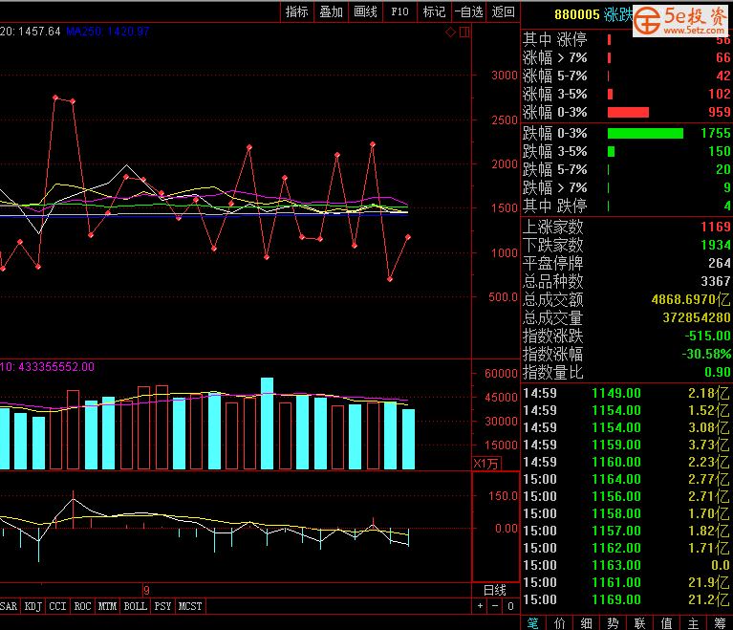
Task: Select the 势 trend tab
Action: point(613,623)
